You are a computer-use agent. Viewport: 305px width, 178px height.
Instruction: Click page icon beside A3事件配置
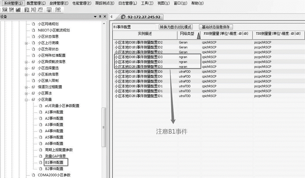pos(41,124)
